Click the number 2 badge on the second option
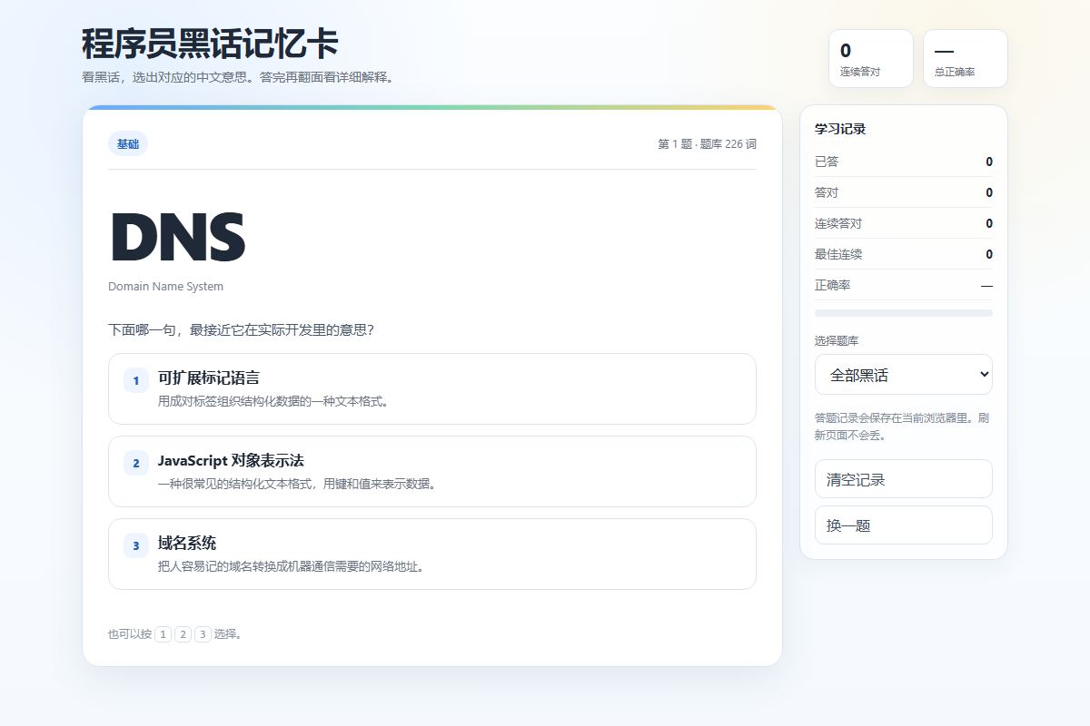The height and width of the screenshot is (726, 1090). coord(136,463)
